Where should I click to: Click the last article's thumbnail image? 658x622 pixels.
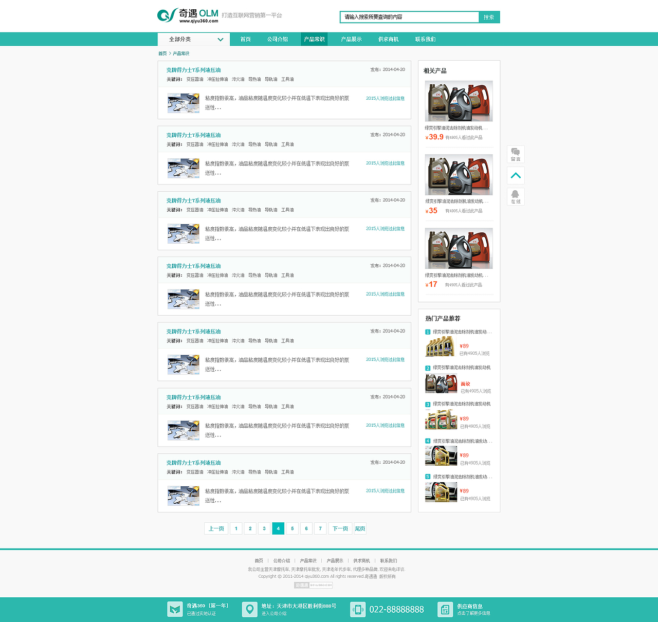(184, 496)
